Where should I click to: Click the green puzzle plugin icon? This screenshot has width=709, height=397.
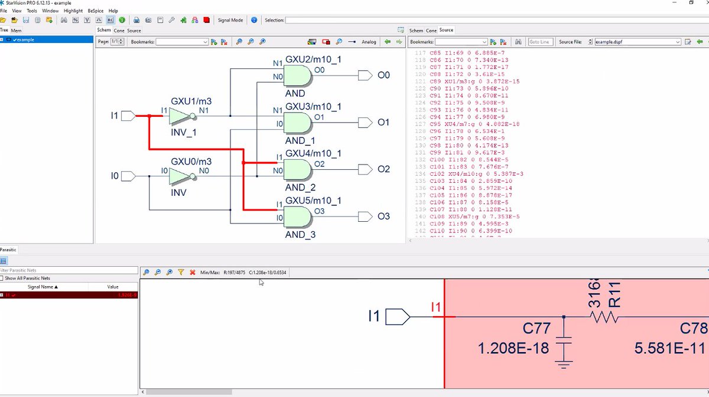183,20
